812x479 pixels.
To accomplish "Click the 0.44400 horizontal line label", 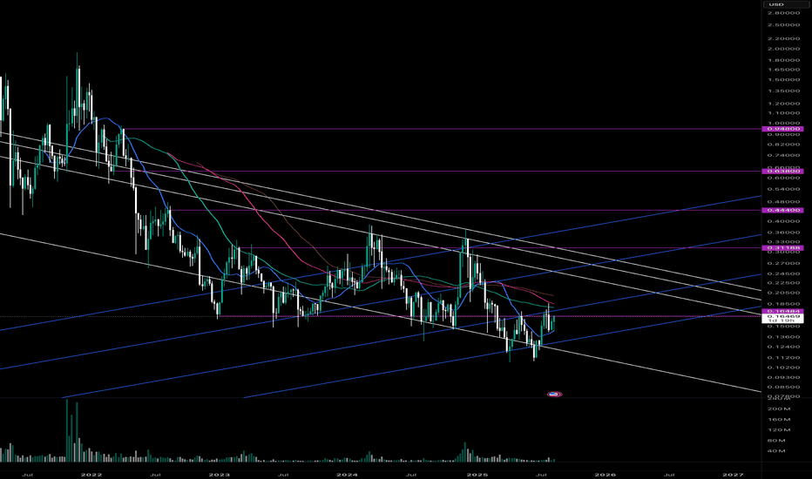I will click(x=783, y=210).
